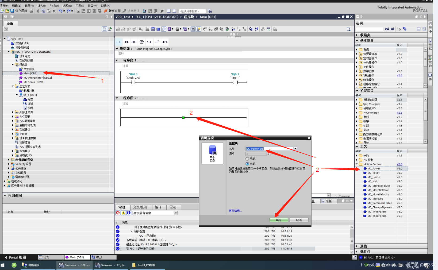Open the data block name dropdown
The width and height of the screenshot is (438, 270).
pos(295,149)
